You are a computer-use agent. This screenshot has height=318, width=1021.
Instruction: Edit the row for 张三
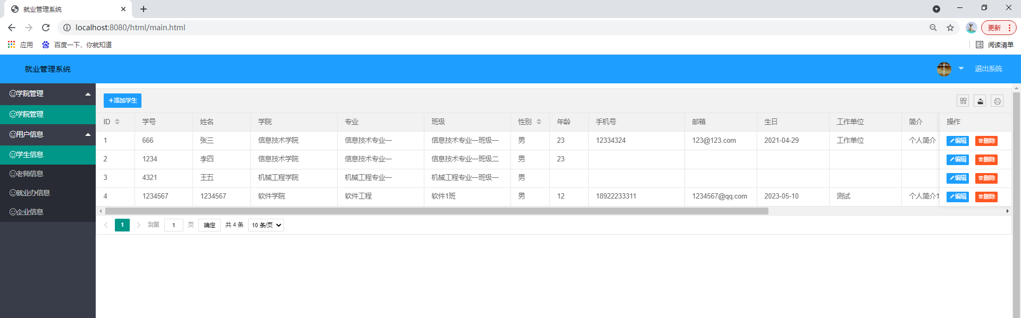coord(958,141)
